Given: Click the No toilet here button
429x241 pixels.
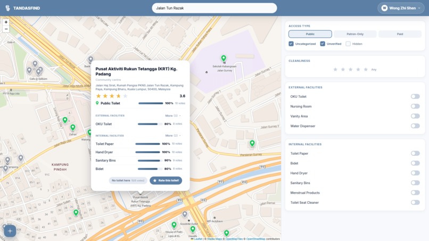Looking at the screenshot, I should [128, 180].
